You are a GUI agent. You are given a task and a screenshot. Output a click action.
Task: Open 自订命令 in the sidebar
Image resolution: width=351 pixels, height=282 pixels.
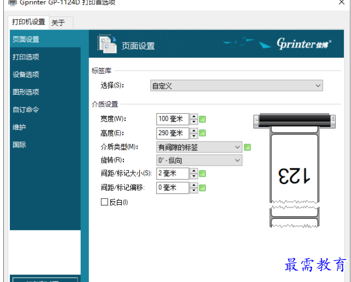pos(45,109)
